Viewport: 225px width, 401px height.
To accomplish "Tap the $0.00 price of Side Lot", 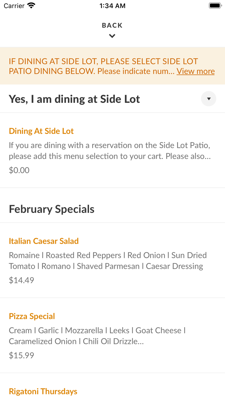I will click(x=19, y=170).
